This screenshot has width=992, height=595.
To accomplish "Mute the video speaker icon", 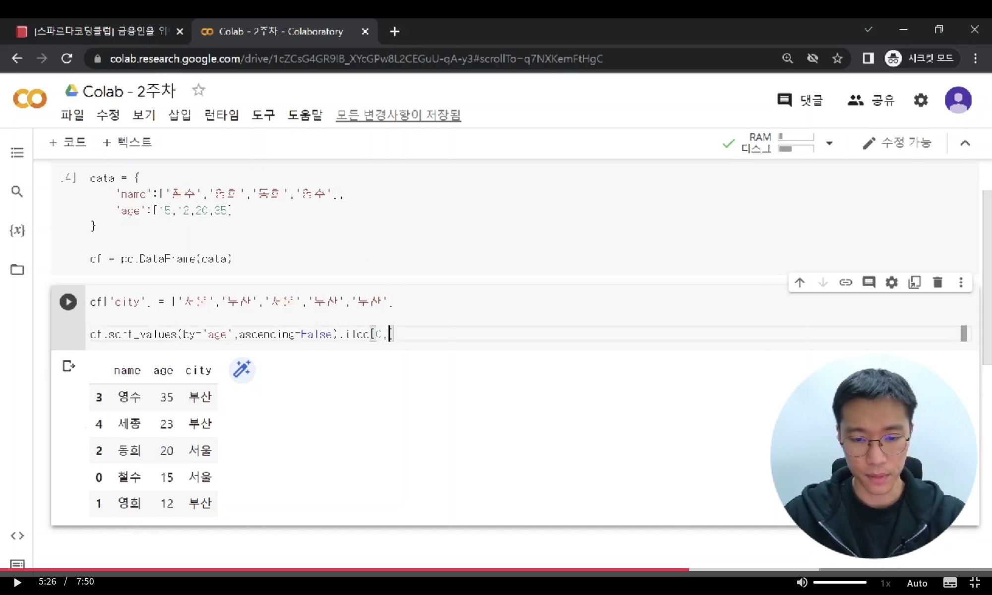I will click(x=802, y=583).
